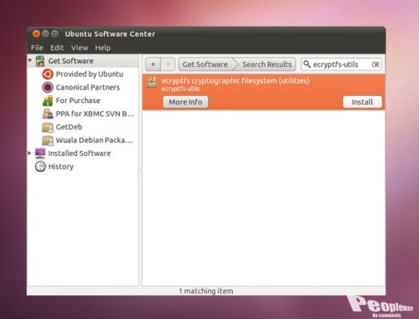Collapse the Get Software tree section
The image size is (419, 319).
pyautogui.click(x=30, y=61)
